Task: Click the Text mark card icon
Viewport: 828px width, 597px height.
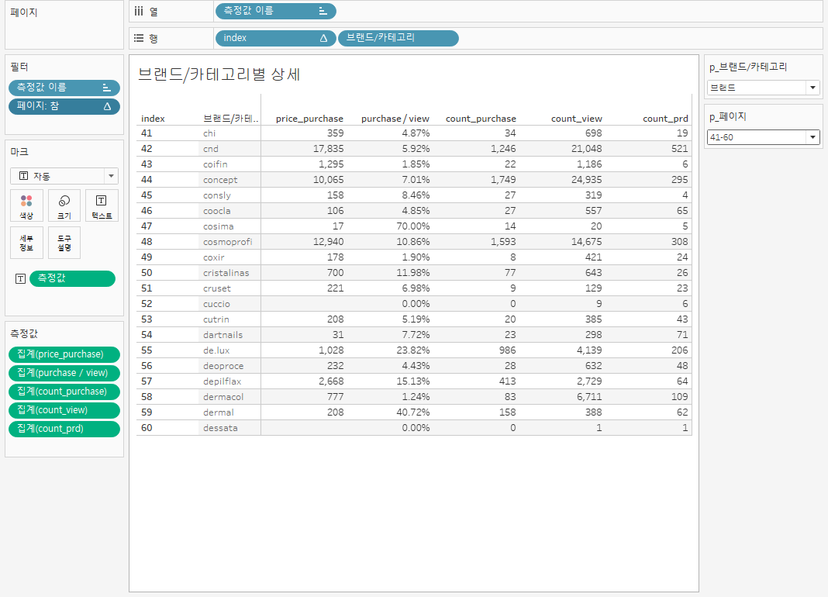Action: (102, 205)
